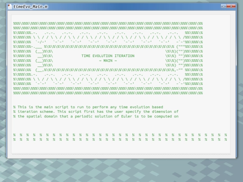Click the comment line starting 'iteration scheme'
243x182 pixels.
pyautogui.click(x=96, y=111)
